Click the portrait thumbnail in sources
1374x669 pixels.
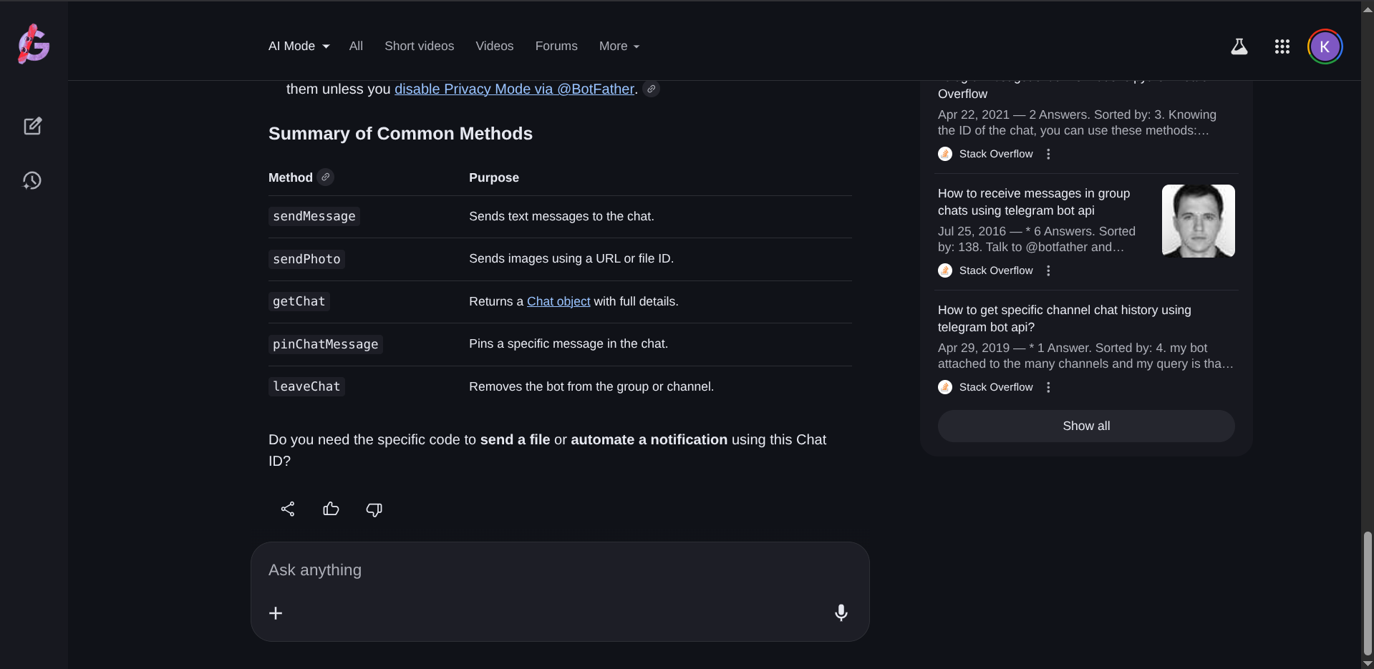point(1199,221)
